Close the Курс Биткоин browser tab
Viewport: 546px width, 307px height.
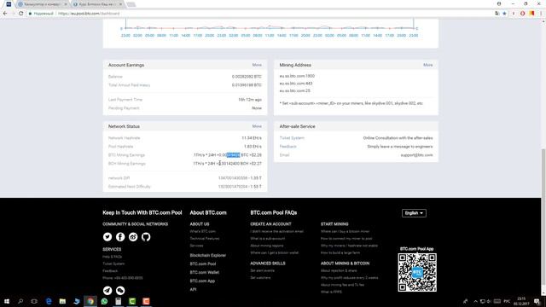tap(120, 4)
